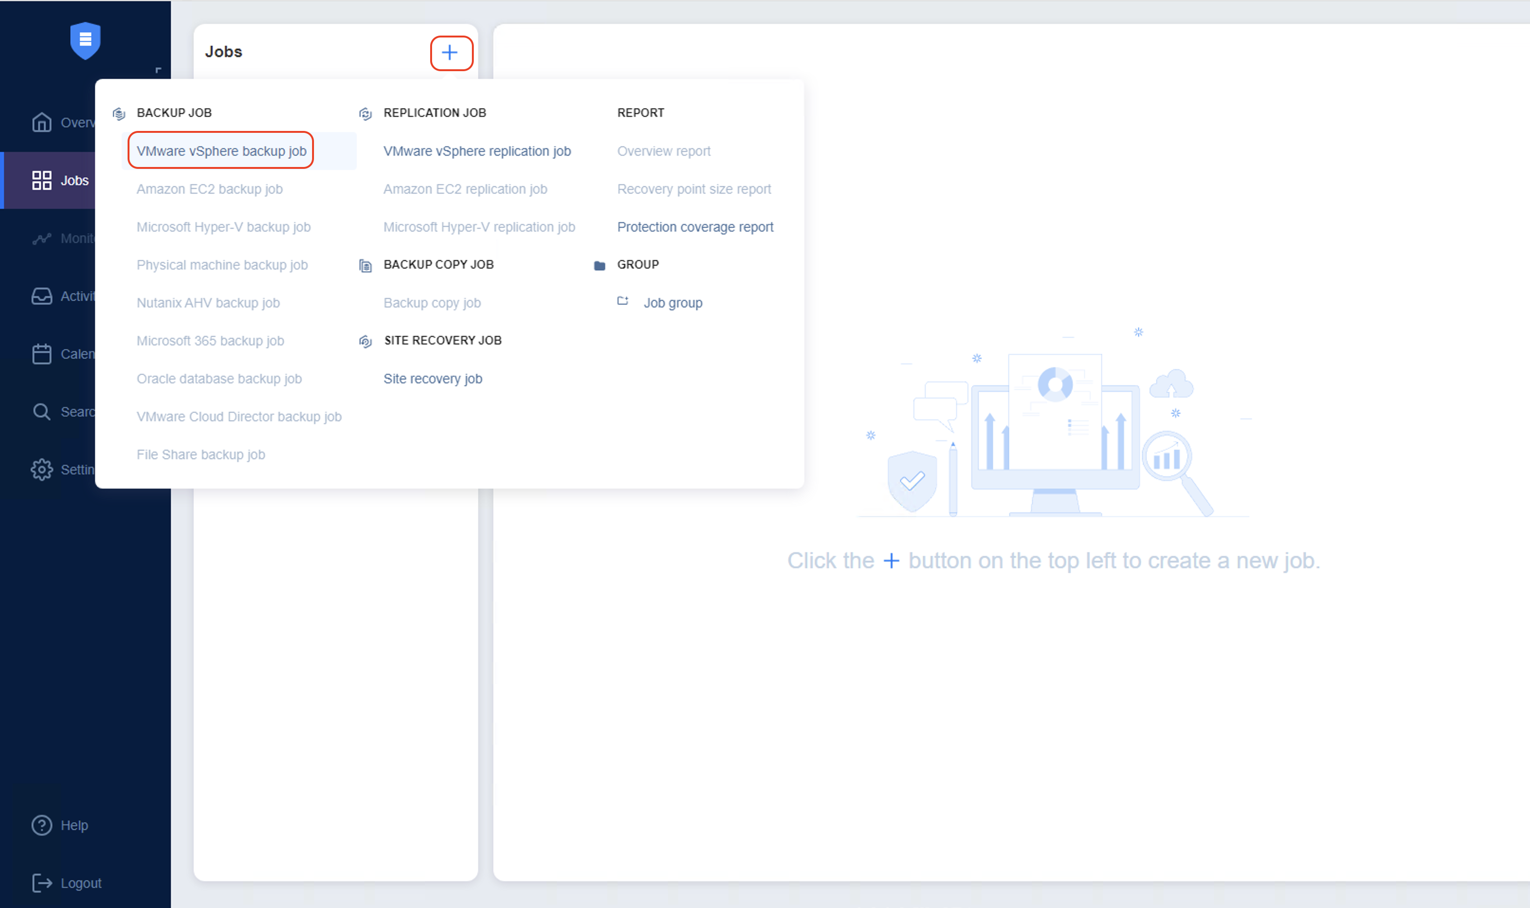Screen dimensions: 1530x908
Task: Click the plus icon in the hint text
Action: (x=892, y=560)
